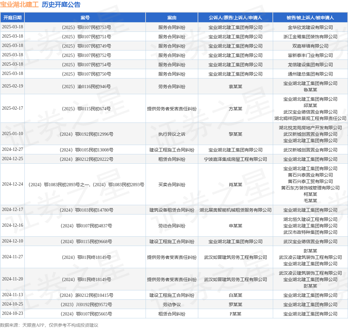Select case number (2025)鄂0107民初750号
Screen dimensions: 348x328
click(x=86, y=74)
